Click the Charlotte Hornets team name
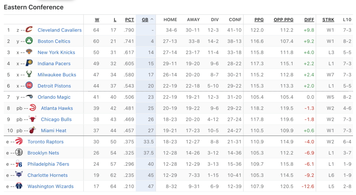356x195 pixels. click(47, 175)
